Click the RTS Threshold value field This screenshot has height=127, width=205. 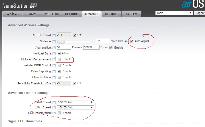(64, 35)
